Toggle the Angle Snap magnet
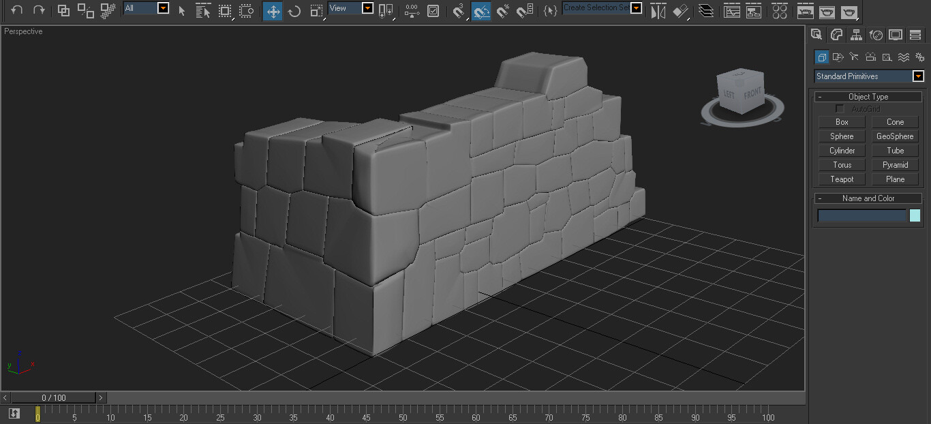Screen dimensions: 931x424 point(480,11)
